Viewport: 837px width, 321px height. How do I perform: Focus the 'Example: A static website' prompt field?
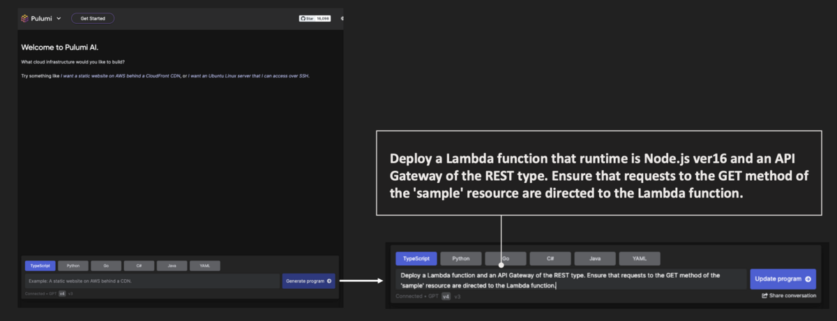tap(152, 281)
